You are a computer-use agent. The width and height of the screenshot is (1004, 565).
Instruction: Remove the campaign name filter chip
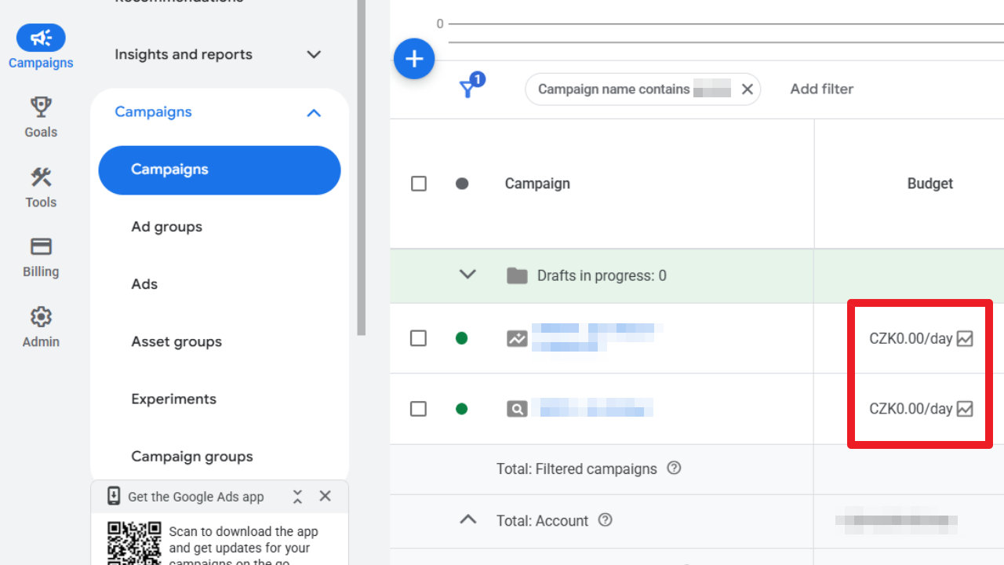747,89
